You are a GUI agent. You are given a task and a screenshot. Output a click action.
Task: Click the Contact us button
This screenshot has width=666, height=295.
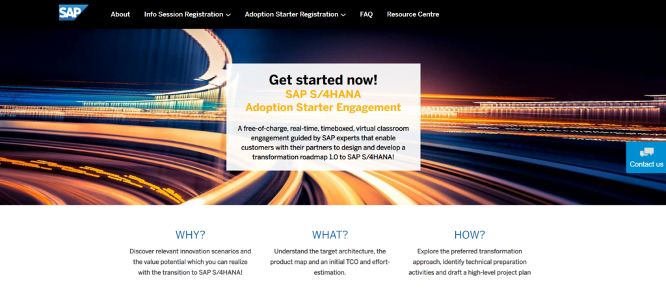646,157
